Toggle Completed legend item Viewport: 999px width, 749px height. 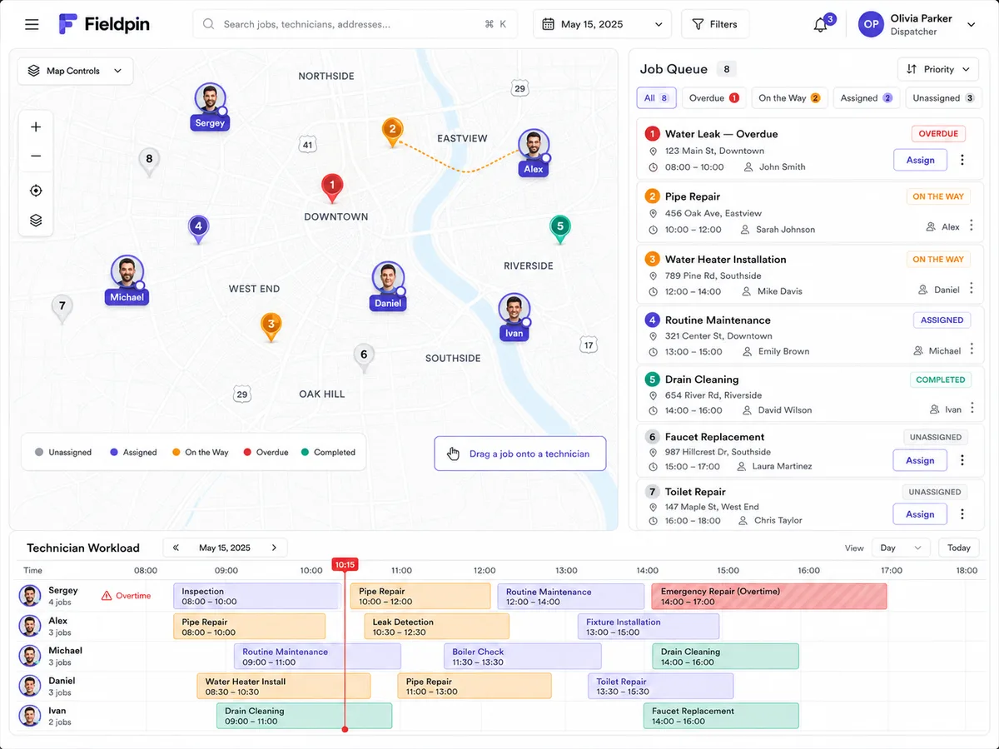coord(328,453)
